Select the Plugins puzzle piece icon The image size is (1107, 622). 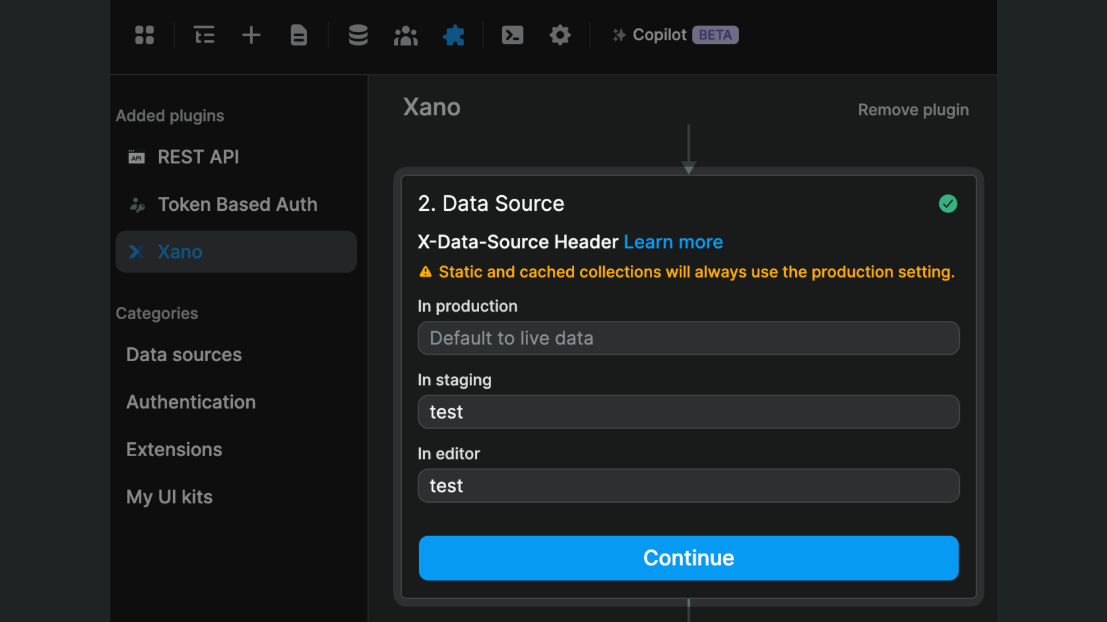454,35
